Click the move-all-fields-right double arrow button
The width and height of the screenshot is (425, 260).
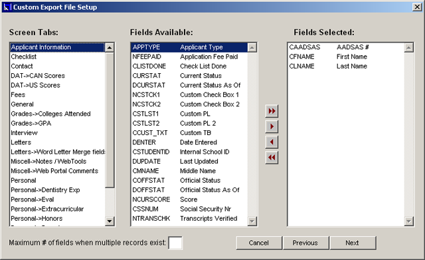272,111
